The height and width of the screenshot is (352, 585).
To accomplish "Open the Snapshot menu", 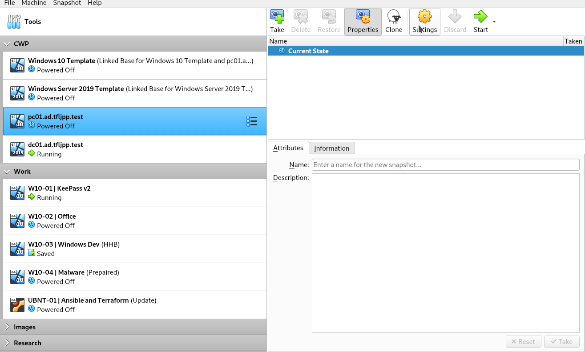I will coord(67,3).
